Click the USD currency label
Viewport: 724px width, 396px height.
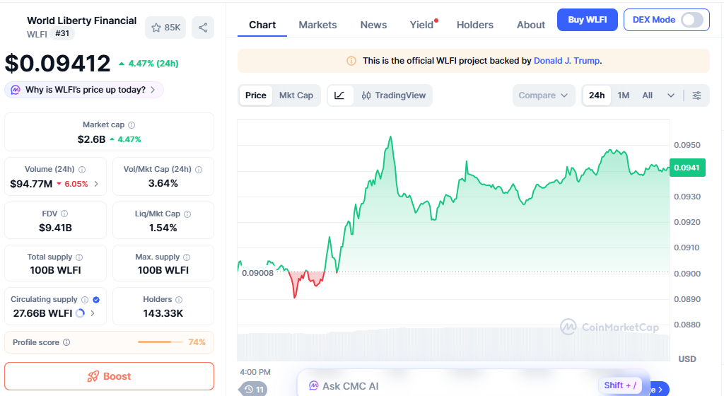coord(687,359)
